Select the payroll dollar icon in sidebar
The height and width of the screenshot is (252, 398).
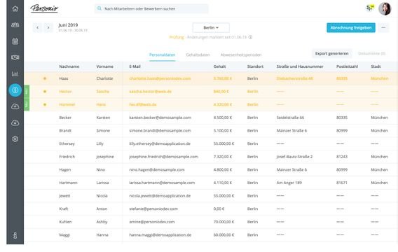tap(15, 90)
